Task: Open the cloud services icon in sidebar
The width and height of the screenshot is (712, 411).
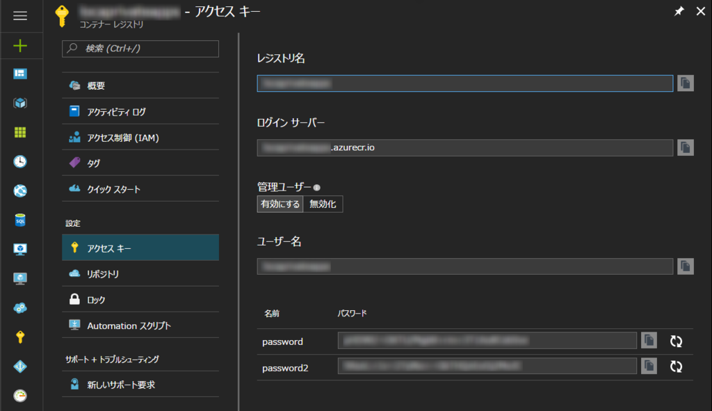Action: [20, 308]
